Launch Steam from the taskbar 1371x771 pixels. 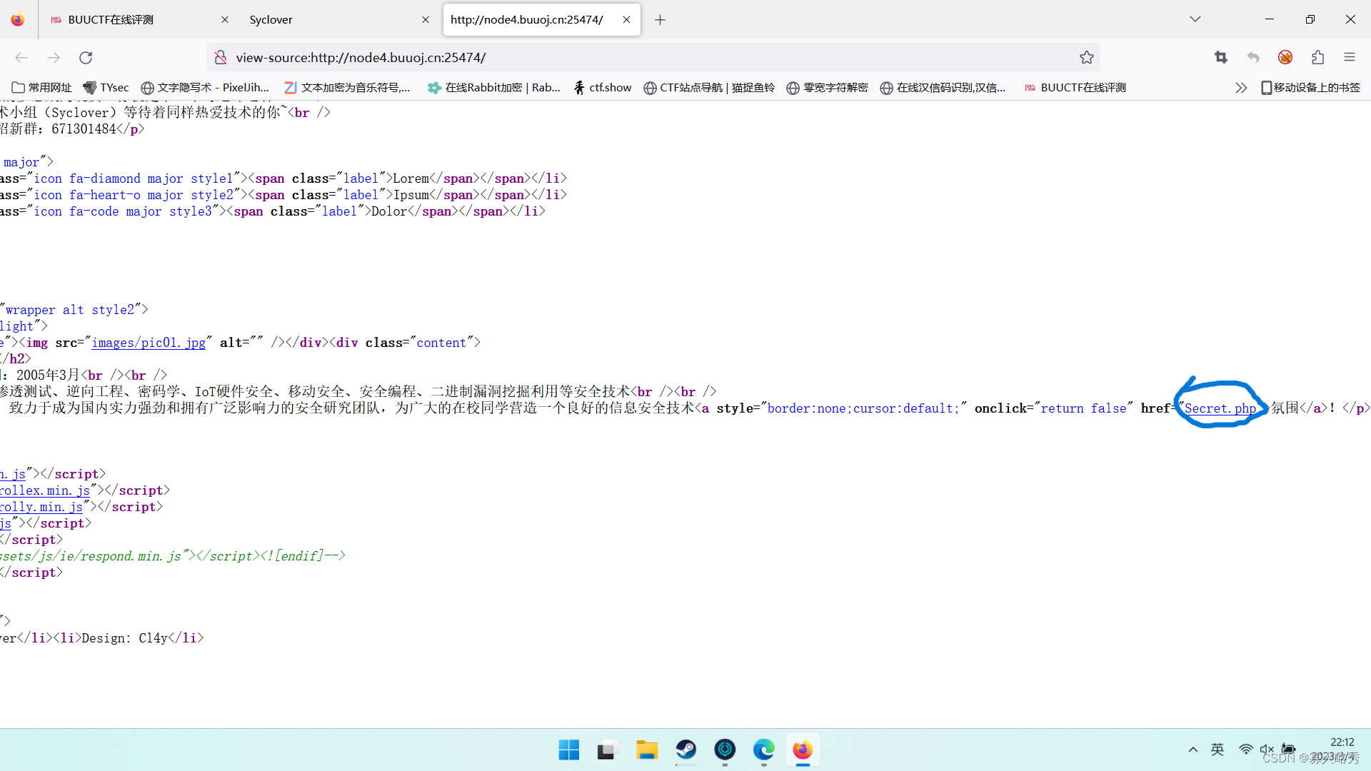click(686, 750)
